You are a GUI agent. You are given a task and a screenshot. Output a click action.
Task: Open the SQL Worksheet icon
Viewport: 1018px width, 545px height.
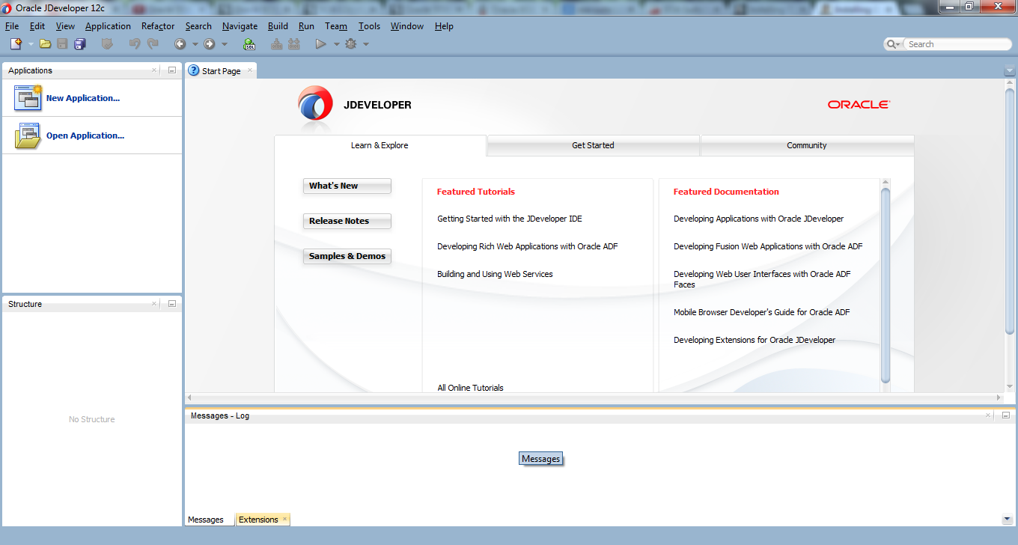click(249, 44)
